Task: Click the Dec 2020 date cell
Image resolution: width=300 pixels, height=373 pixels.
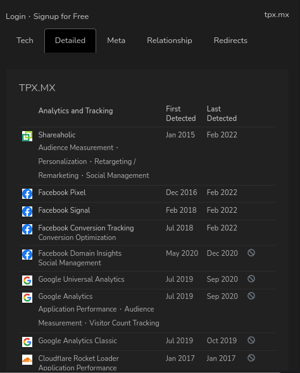Action: (222, 253)
